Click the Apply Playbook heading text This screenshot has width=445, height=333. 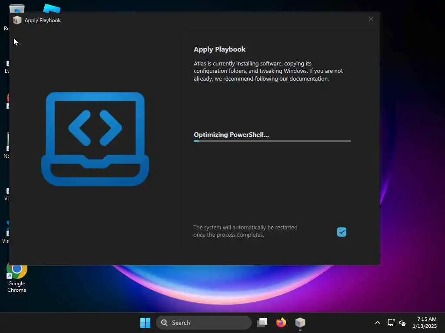click(x=219, y=49)
